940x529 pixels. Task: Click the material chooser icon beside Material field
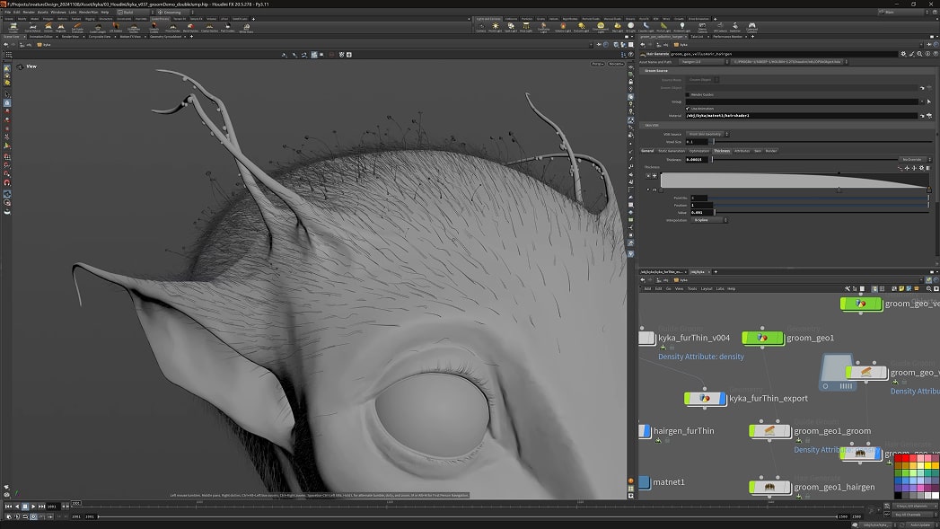coord(929,116)
